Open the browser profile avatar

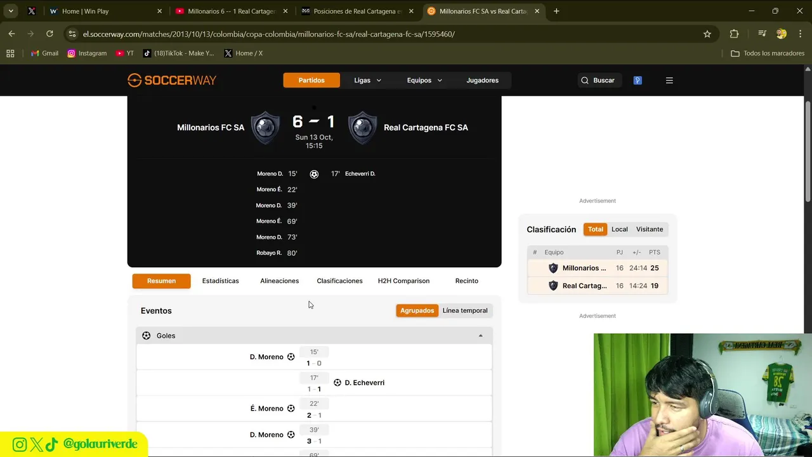[782, 34]
